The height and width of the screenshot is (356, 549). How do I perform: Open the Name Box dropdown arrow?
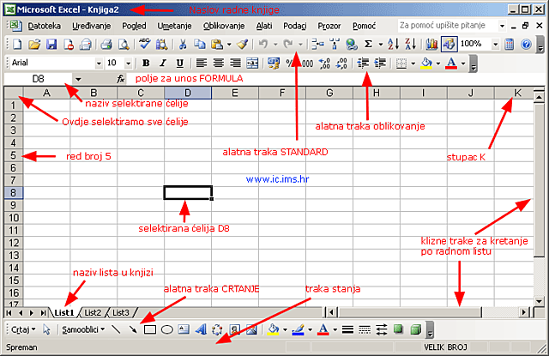pyautogui.click(x=78, y=80)
